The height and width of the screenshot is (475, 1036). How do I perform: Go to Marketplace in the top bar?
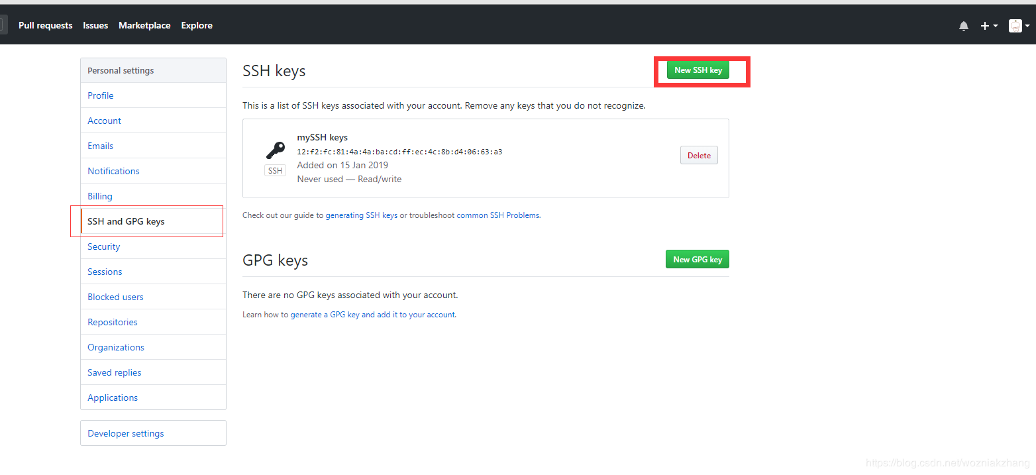[x=144, y=25]
